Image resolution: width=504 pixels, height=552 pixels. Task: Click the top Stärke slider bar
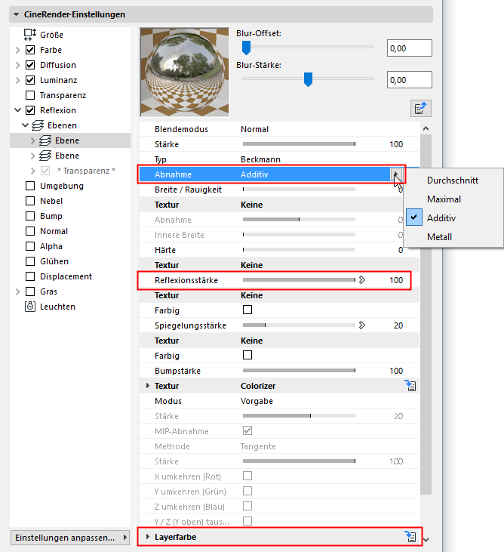(x=300, y=144)
